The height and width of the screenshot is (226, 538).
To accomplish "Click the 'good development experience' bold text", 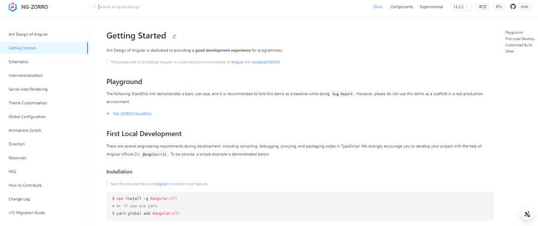I will click(223, 50).
